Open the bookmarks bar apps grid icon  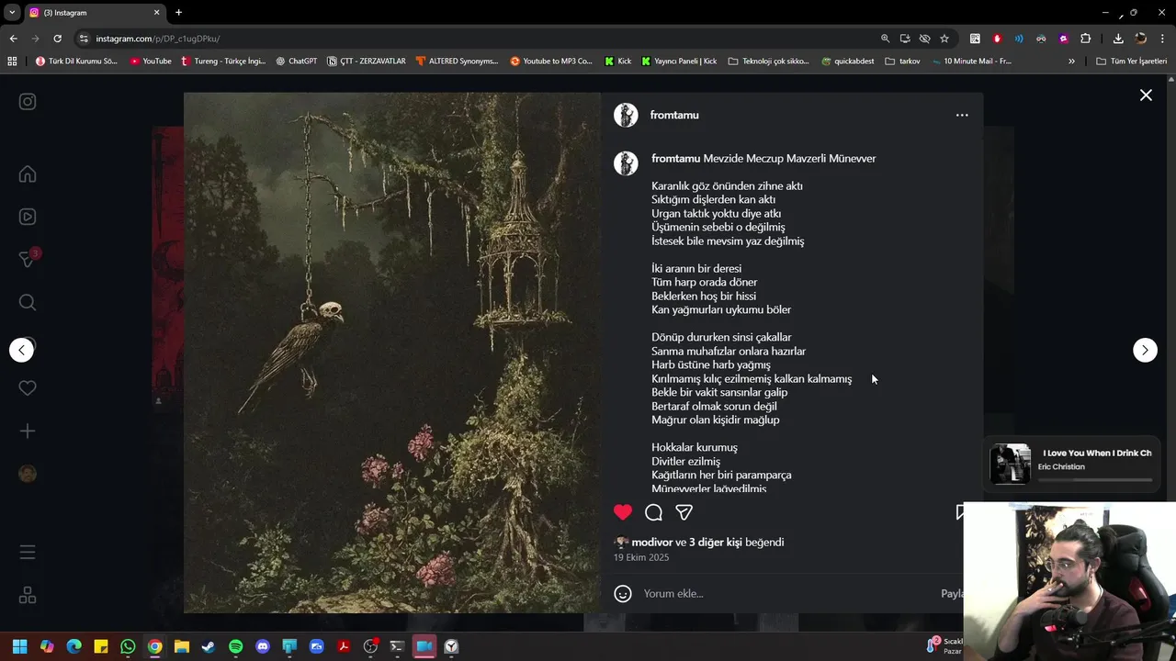(12, 62)
